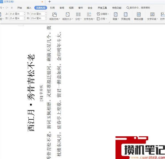Open the 纸张方向 page orientation icon
The width and height of the screenshot is (165, 159).
point(54,15)
